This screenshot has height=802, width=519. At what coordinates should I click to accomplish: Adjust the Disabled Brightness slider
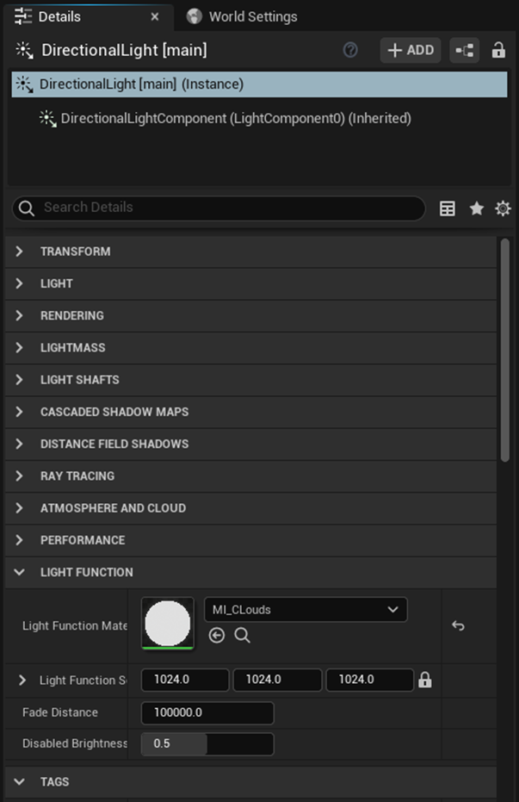tap(207, 743)
